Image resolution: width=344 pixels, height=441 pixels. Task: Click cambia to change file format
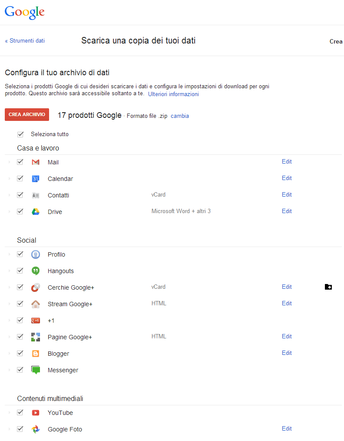point(180,116)
